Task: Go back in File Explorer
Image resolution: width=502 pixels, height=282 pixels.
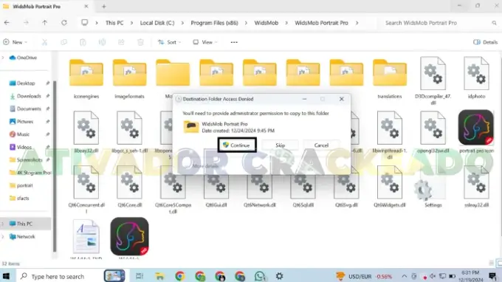Action: pyautogui.click(x=7, y=23)
